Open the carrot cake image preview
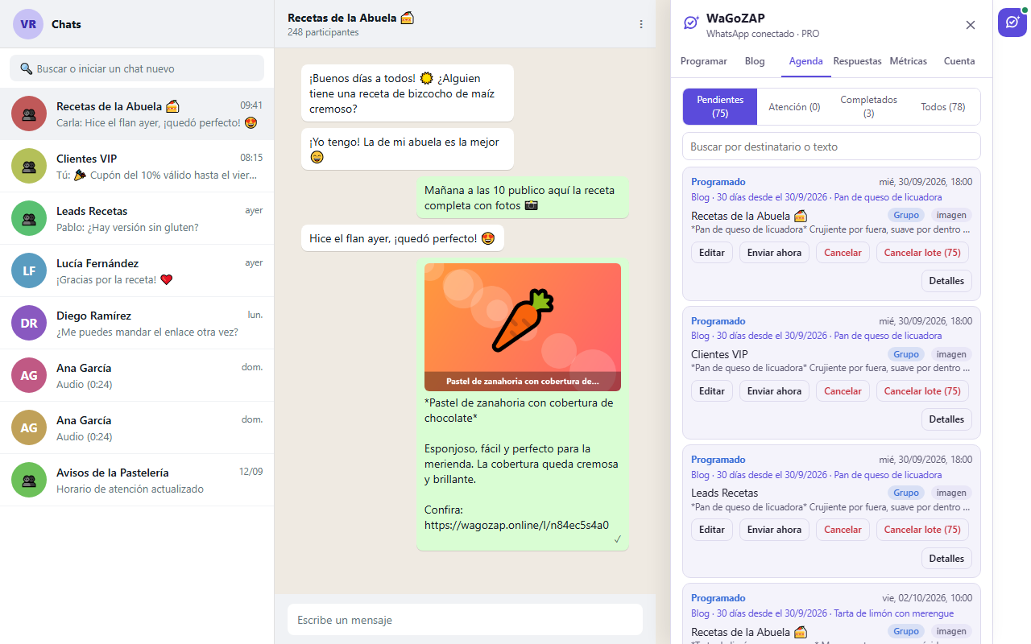 (523, 327)
